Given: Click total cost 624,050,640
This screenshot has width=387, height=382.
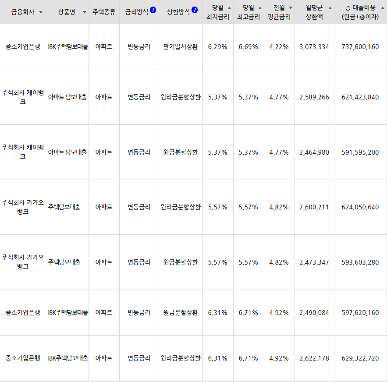Looking at the screenshot, I should pyautogui.click(x=360, y=207).
